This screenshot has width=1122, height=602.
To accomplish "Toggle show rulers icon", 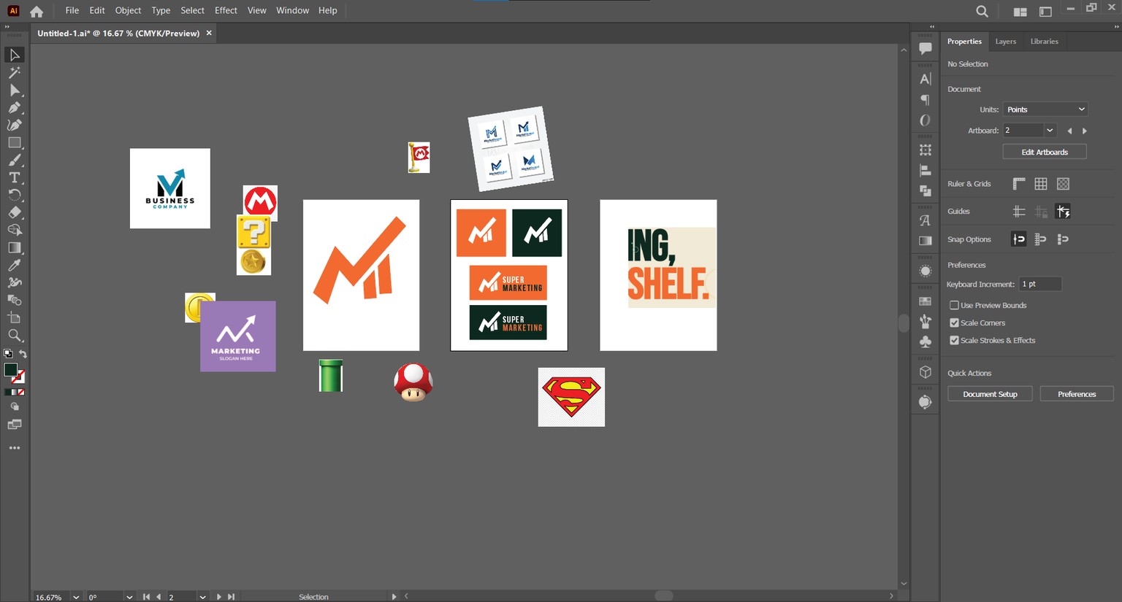I will pyautogui.click(x=1019, y=184).
